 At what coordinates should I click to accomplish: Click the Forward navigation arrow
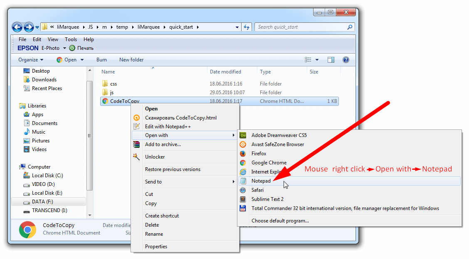point(29,27)
